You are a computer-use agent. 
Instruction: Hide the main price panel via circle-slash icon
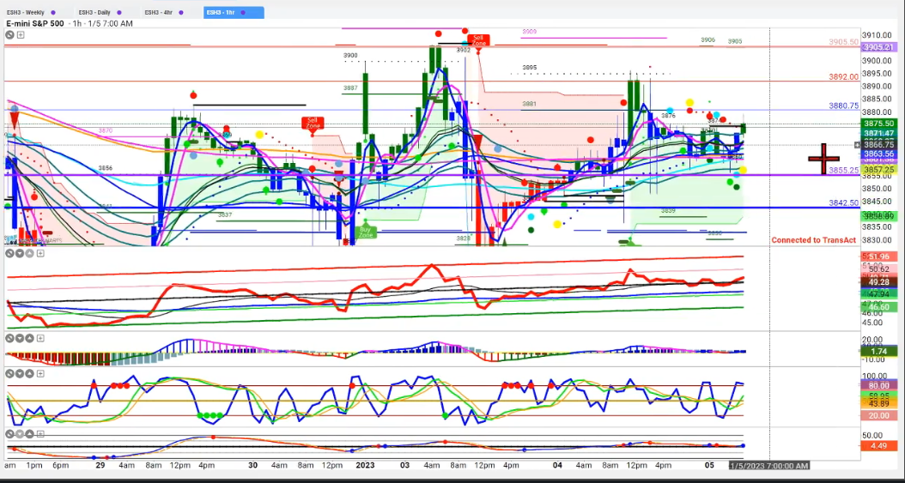tap(9, 35)
